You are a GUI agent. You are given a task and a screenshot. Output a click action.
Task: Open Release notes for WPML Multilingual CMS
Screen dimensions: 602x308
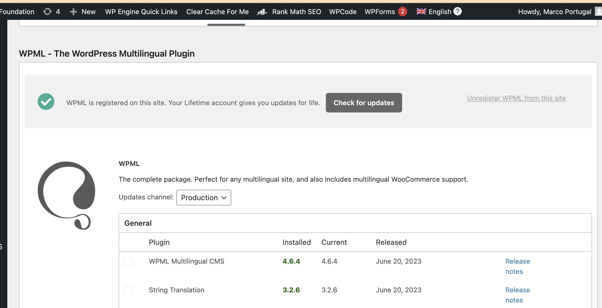518,266
